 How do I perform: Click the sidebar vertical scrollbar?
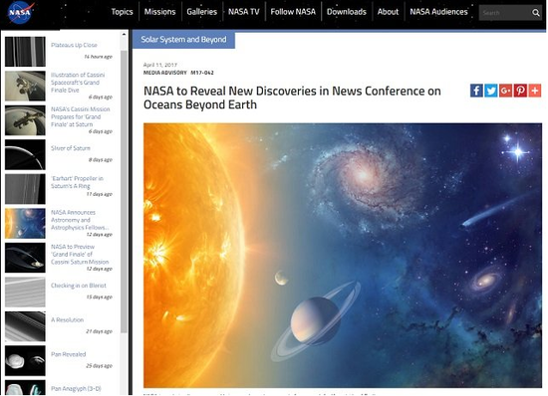[x=124, y=192]
